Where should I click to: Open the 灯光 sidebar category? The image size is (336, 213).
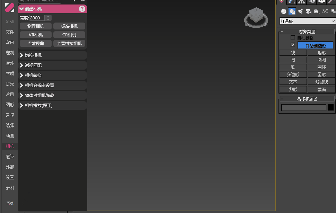(x=10, y=84)
